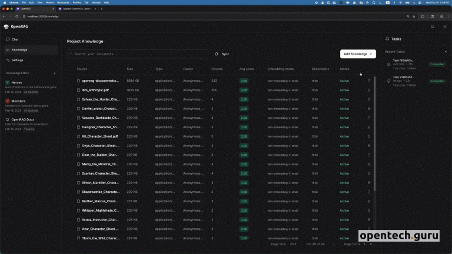Click the plus icon beside Knowledge Filters

pos(55,73)
